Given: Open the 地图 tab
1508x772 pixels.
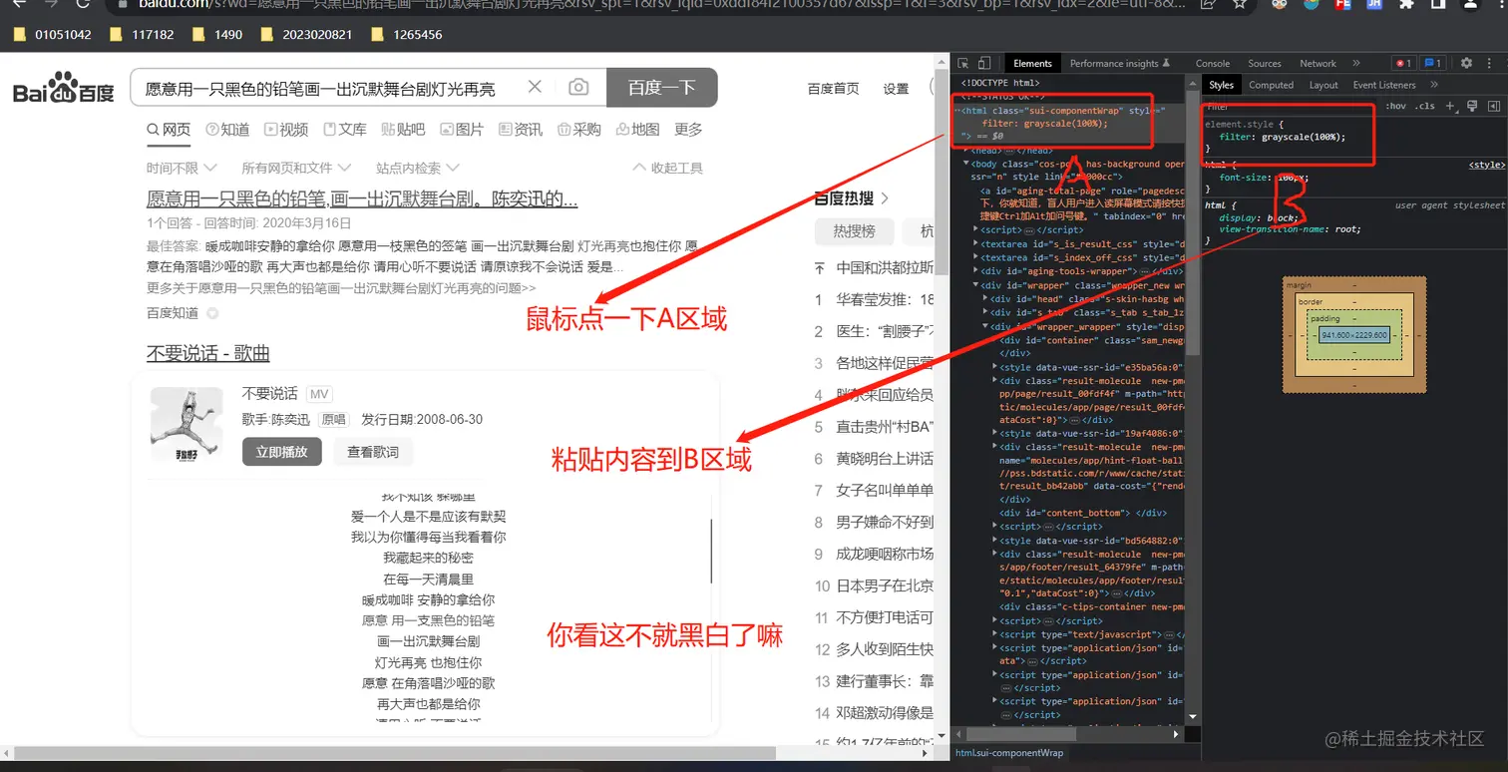Looking at the screenshot, I should (638, 129).
